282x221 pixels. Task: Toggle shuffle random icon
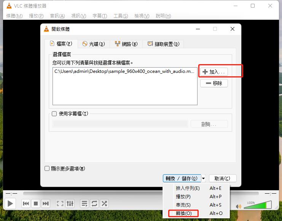coord(104,204)
